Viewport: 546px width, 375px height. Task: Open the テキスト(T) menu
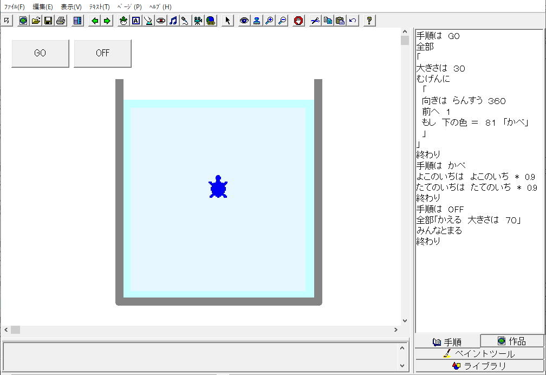(x=99, y=7)
